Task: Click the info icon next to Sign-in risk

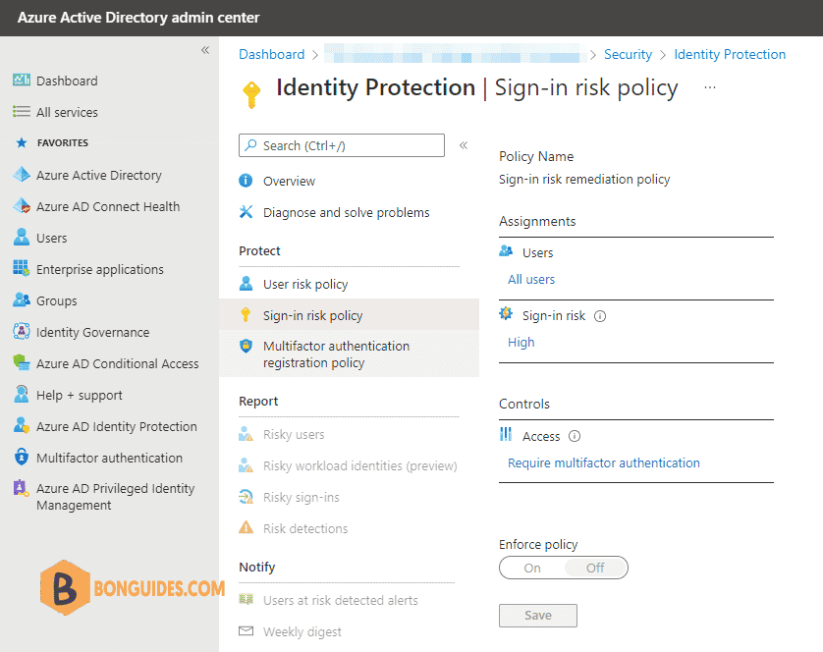Action: tap(599, 316)
